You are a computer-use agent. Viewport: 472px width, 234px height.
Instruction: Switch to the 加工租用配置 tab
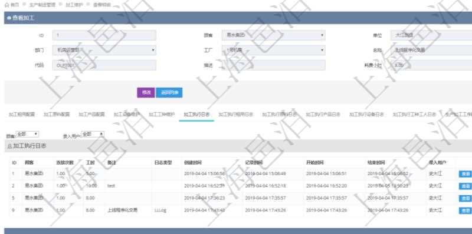click(x=22, y=114)
